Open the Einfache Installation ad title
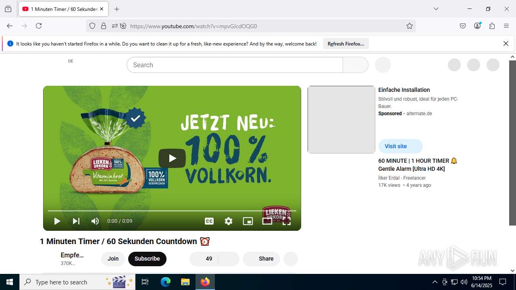 404,90
